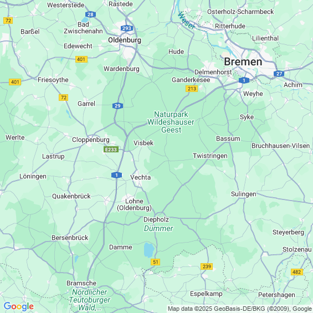313x313 pixels.
Task: Select the Naturpark Wildeshauser Geest label
Action: point(171,122)
